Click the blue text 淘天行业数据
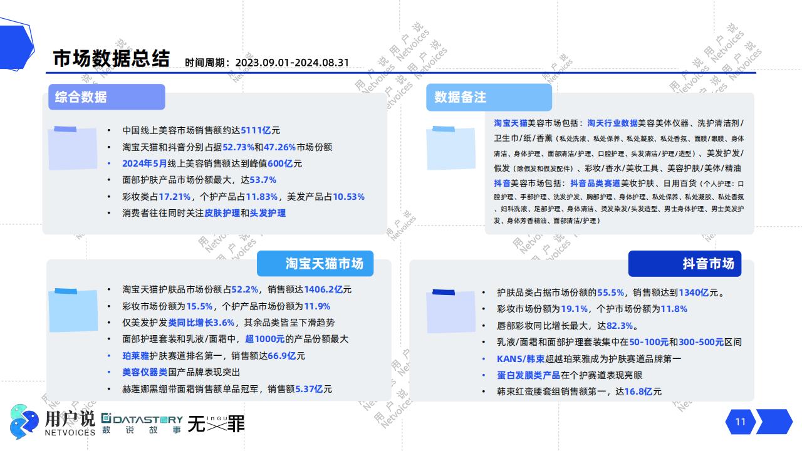The image size is (802, 451). coord(612,123)
